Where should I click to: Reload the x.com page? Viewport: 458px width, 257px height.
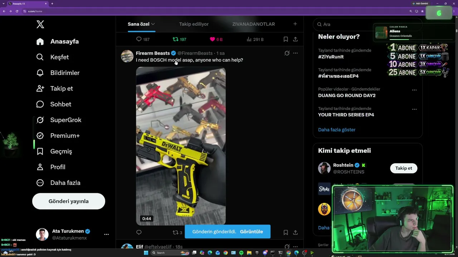pos(17,11)
